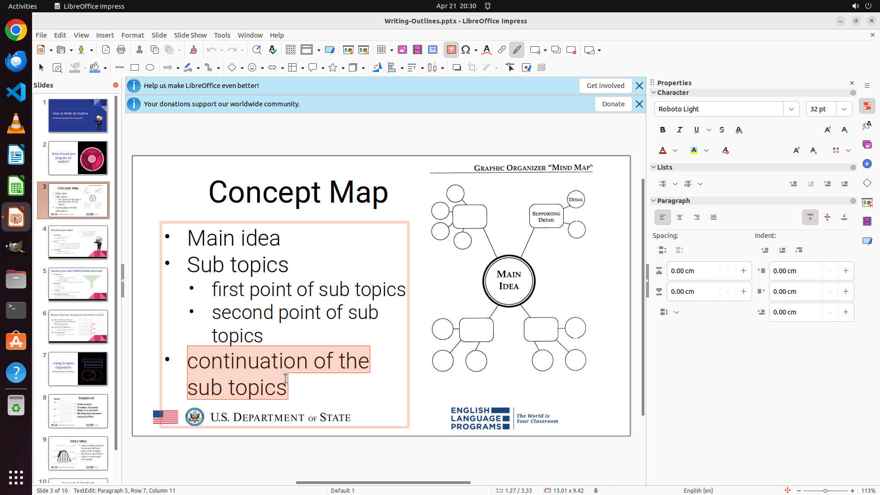Click Export as PDF icon
Image resolution: width=880 pixels, height=495 pixels.
point(106,50)
